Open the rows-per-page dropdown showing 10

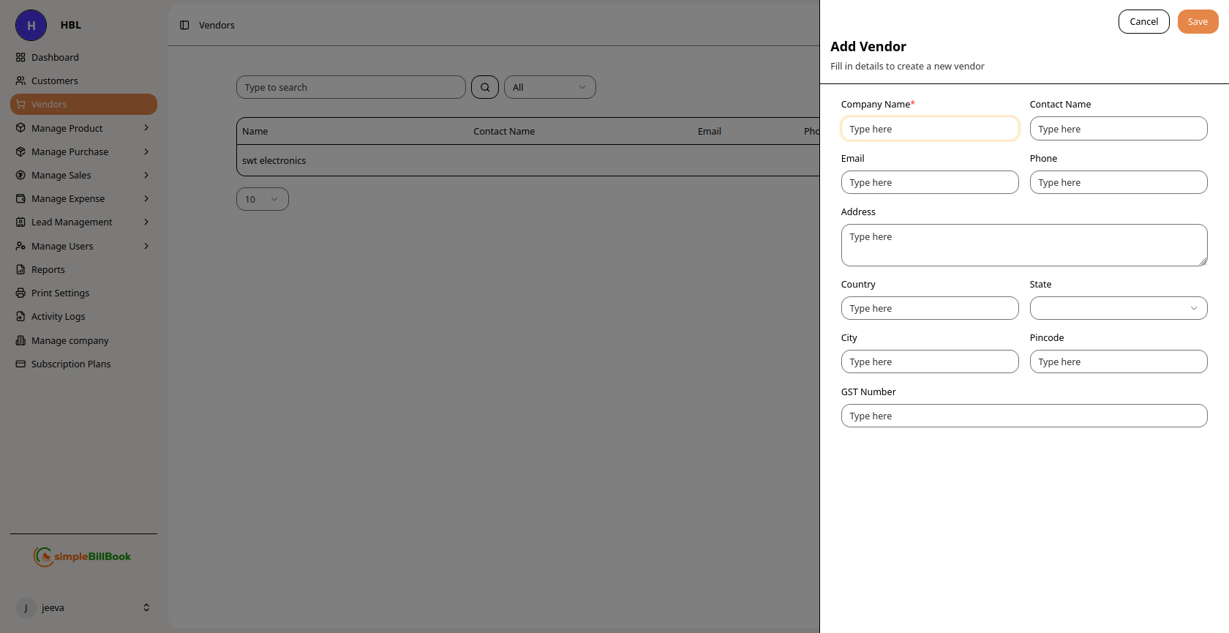[x=262, y=199]
